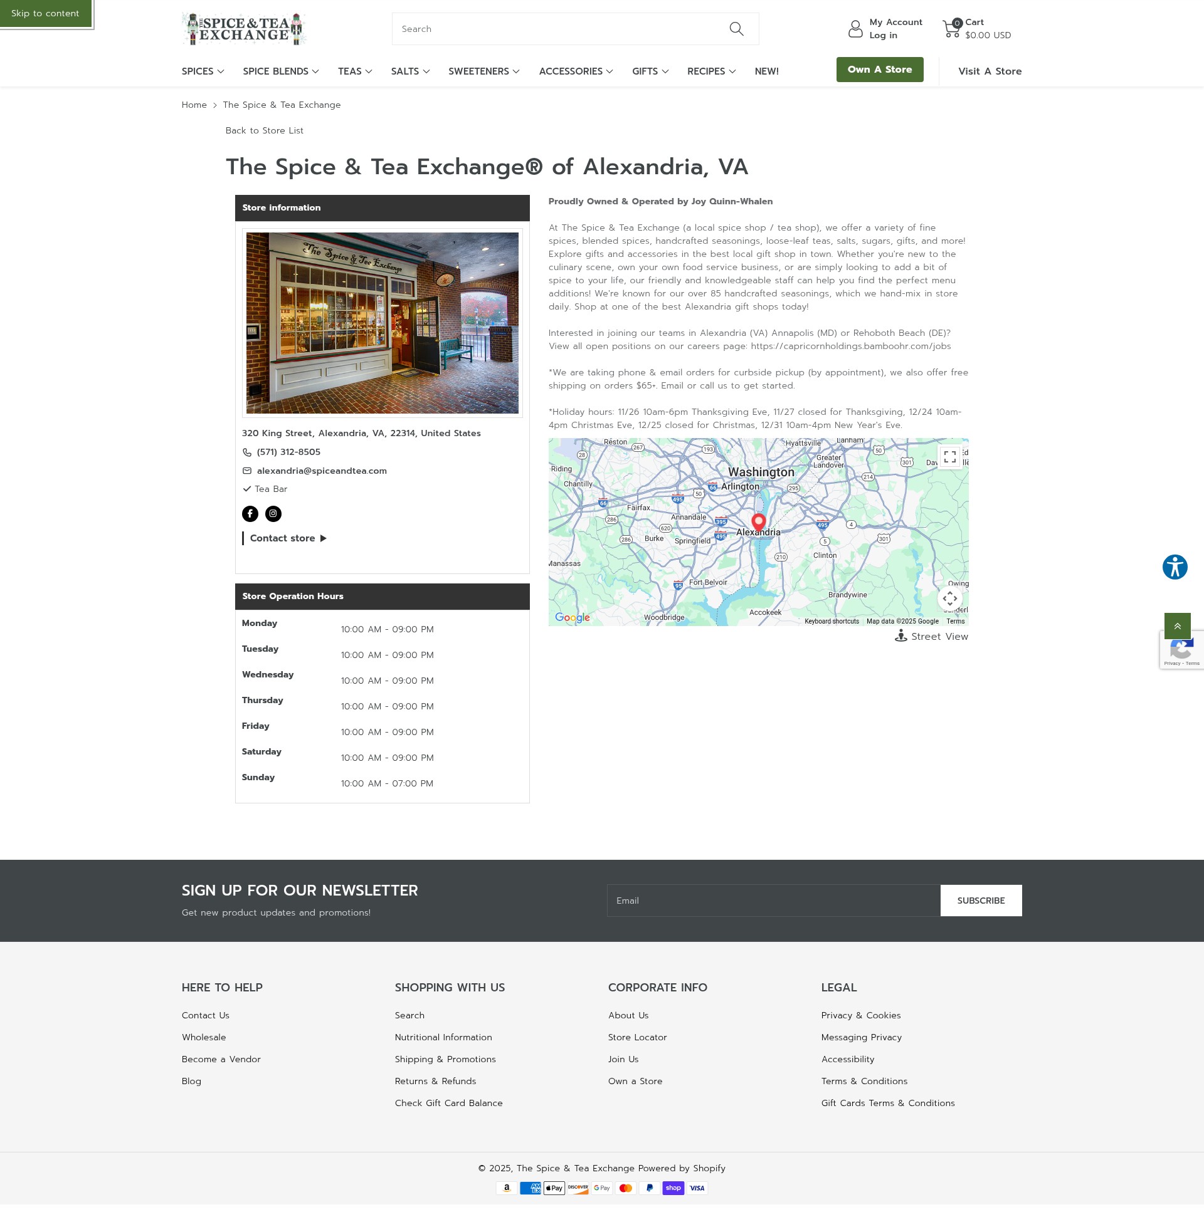Expand the Salts dropdown menu
Viewport: 1204px width, 1217px height.
(410, 71)
